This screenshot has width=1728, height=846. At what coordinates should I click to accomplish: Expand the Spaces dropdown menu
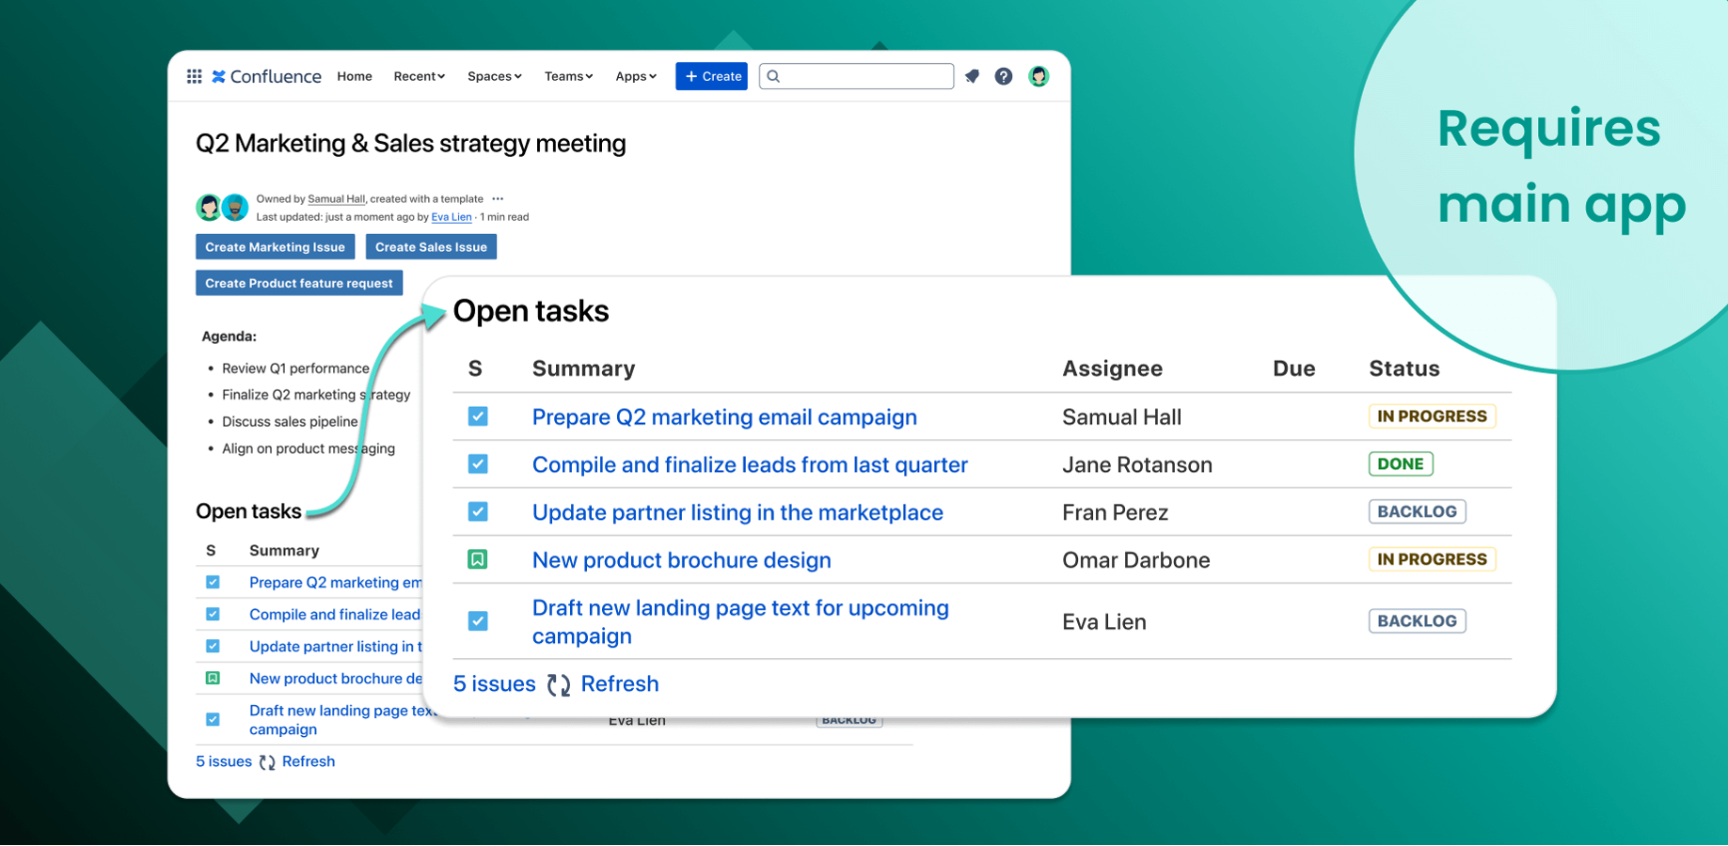coord(495,76)
